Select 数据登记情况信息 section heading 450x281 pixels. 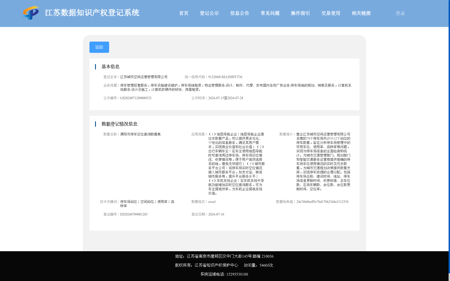(x=120, y=124)
